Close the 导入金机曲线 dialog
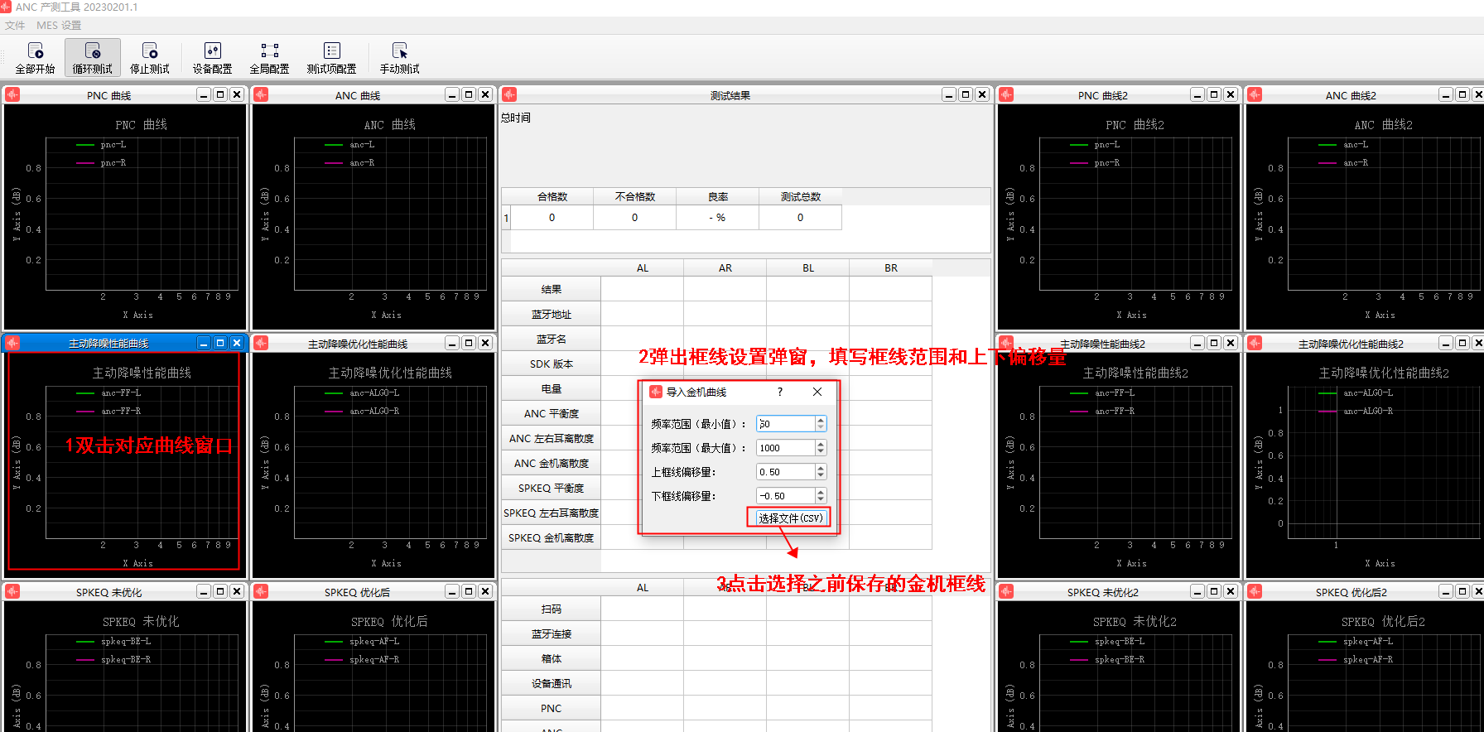Image resolution: width=1484 pixels, height=732 pixels. (x=817, y=392)
